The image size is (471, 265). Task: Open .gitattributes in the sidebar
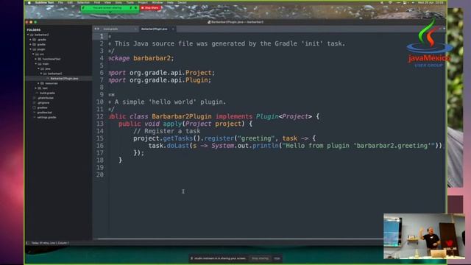click(46, 98)
